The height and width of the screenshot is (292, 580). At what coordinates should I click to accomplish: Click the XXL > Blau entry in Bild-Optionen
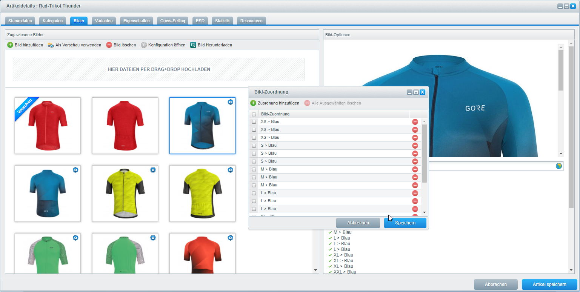(345, 272)
